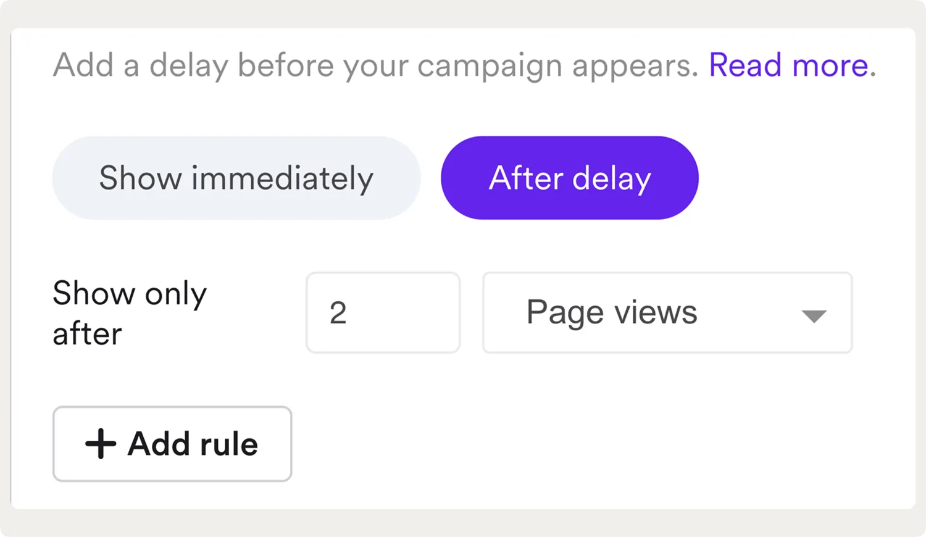Enable the After delay option
926x537 pixels.
[569, 178]
